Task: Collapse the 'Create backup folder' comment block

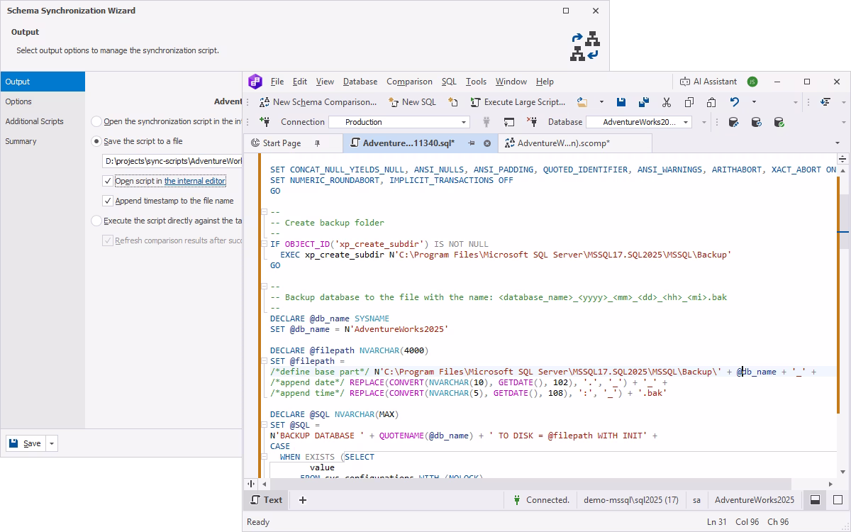Action: pyautogui.click(x=265, y=212)
